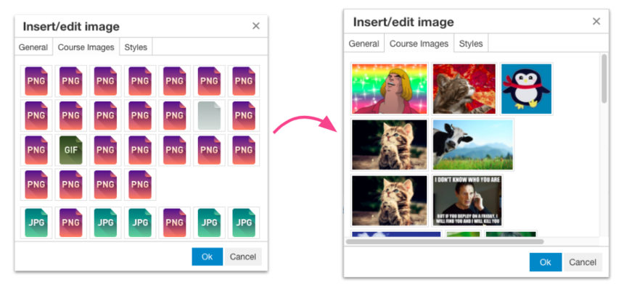Select the first JPG icon in the bottom row
The height and width of the screenshot is (287, 624).
[x=36, y=222]
